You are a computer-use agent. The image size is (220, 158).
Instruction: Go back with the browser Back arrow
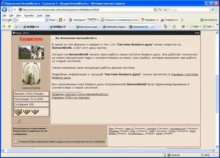pyautogui.click(x=4, y=10)
